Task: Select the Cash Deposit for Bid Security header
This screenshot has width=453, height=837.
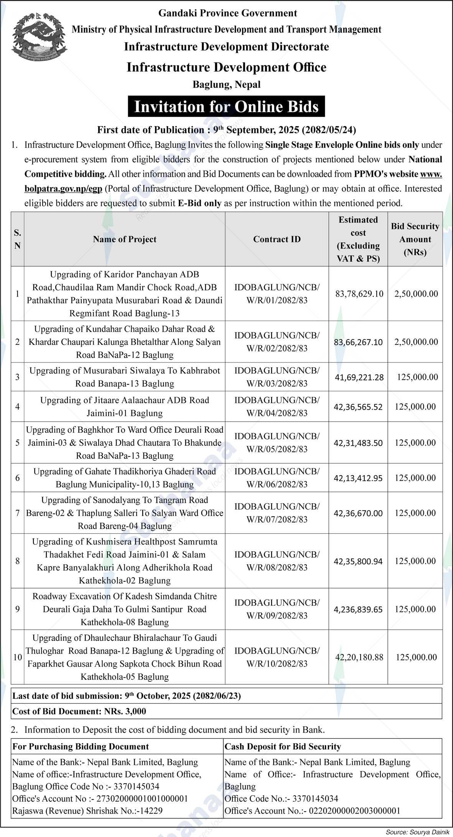Action: (283, 746)
